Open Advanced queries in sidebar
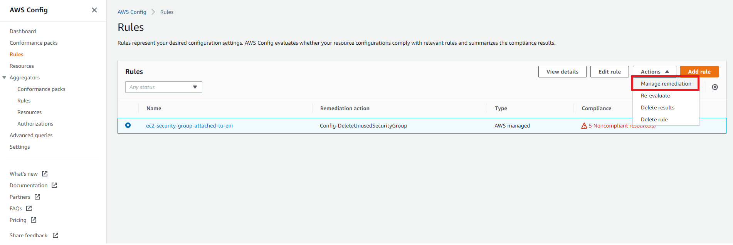 (x=31, y=135)
